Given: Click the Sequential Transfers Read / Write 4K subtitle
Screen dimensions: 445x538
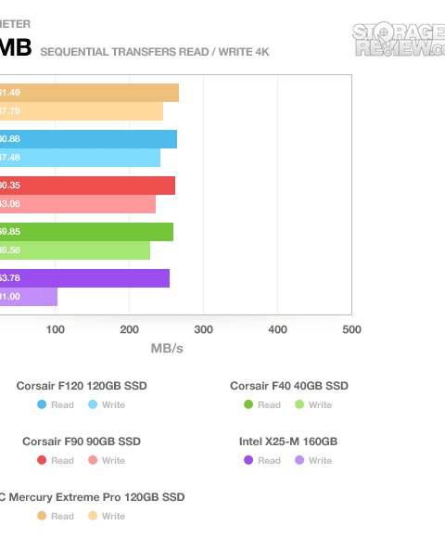Looking at the screenshot, I should tap(155, 52).
